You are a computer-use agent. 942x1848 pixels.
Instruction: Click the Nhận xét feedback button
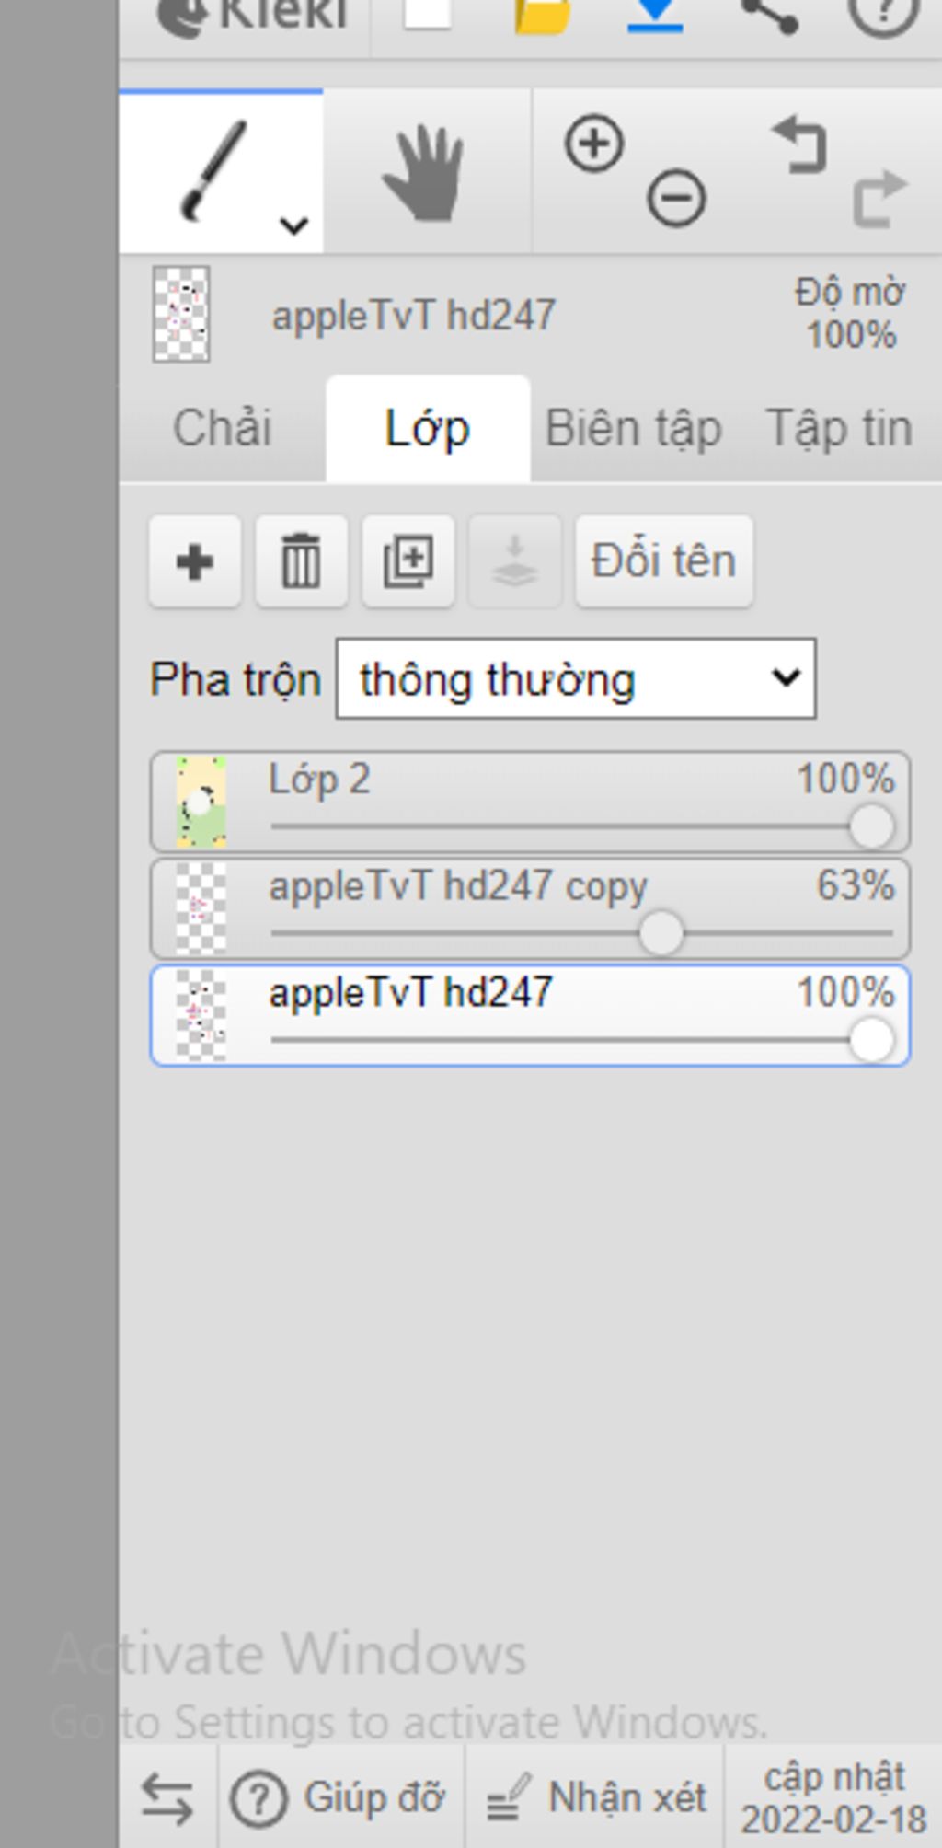pyautogui.click(x=596, y=1797)
